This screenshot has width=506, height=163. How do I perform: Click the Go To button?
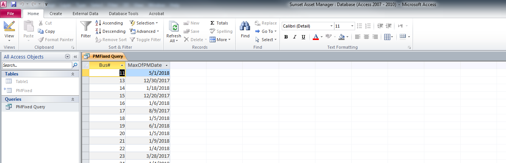[266, 31]
